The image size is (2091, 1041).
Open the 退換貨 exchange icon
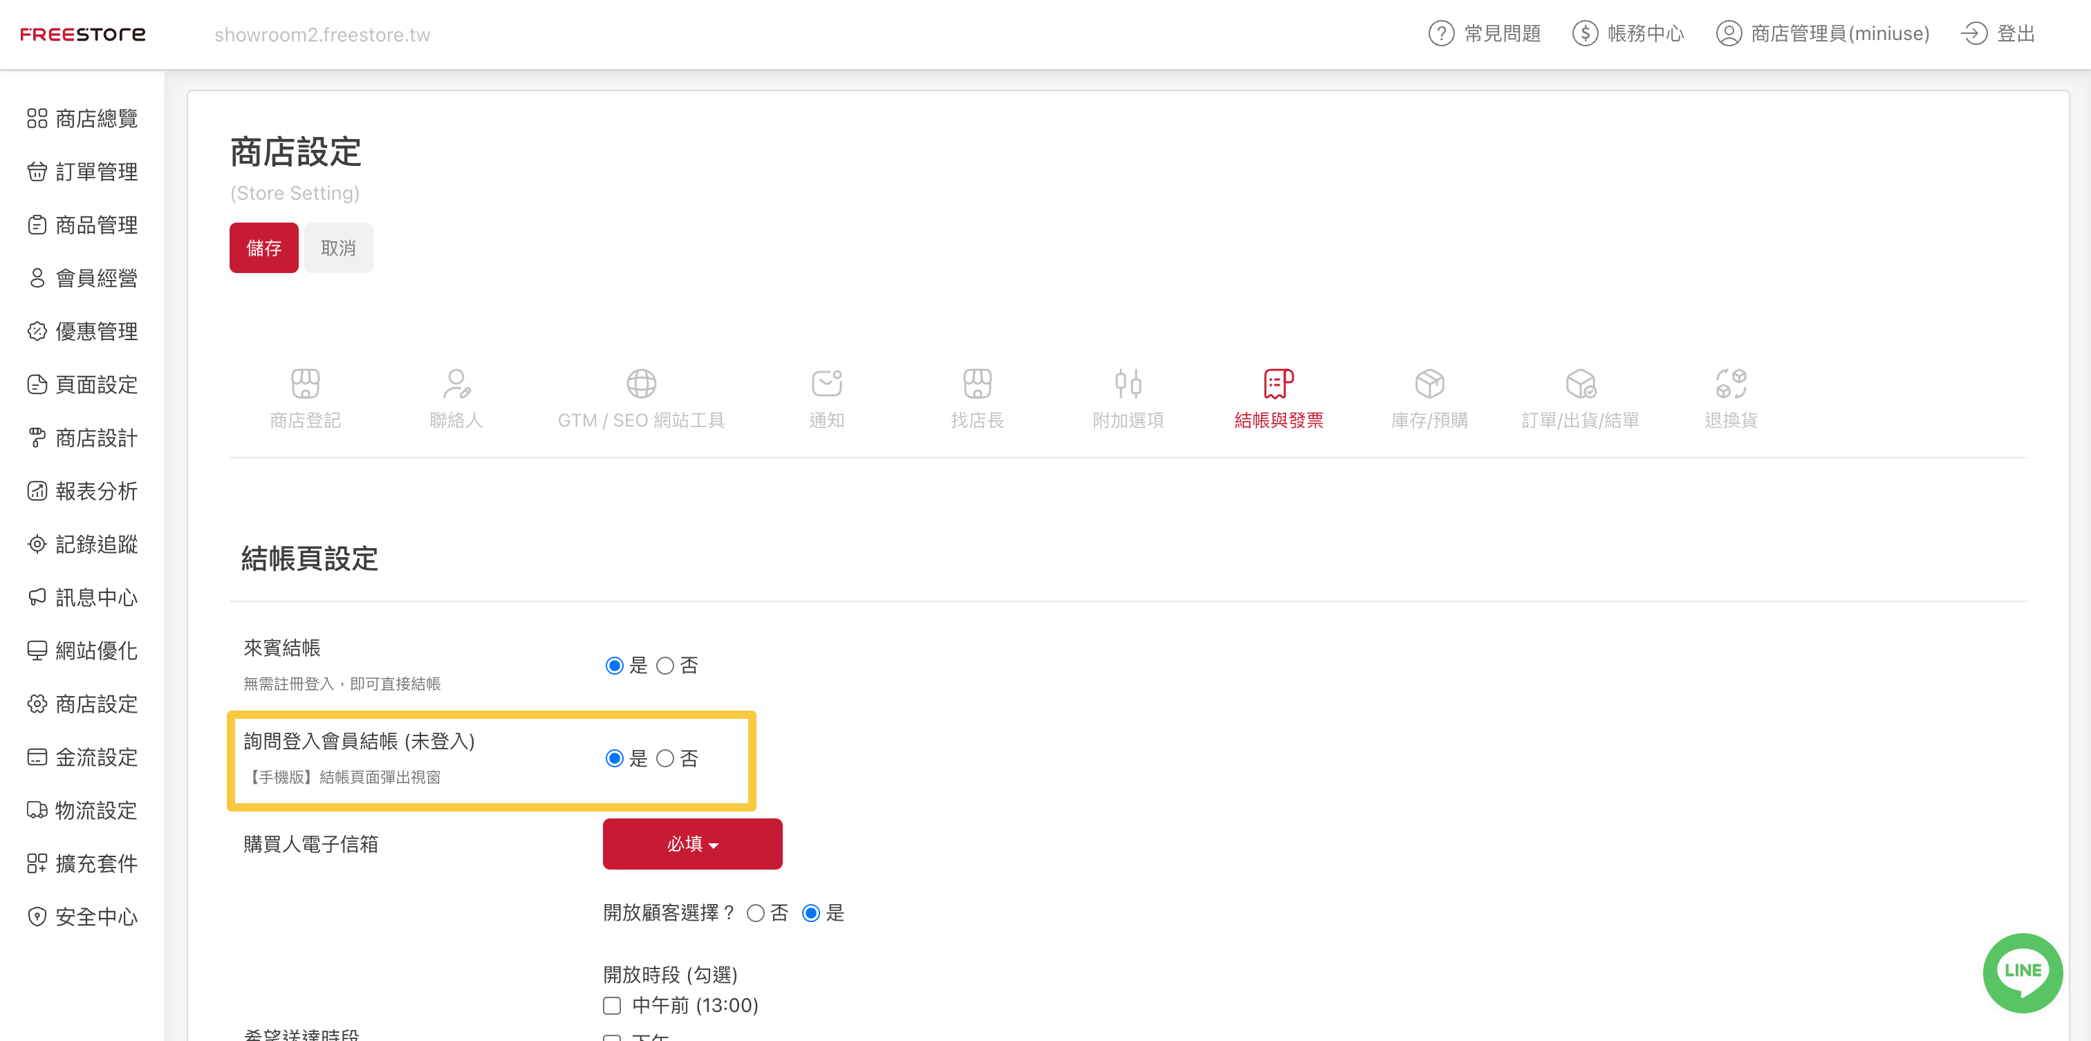click(x=1730, y=384)
